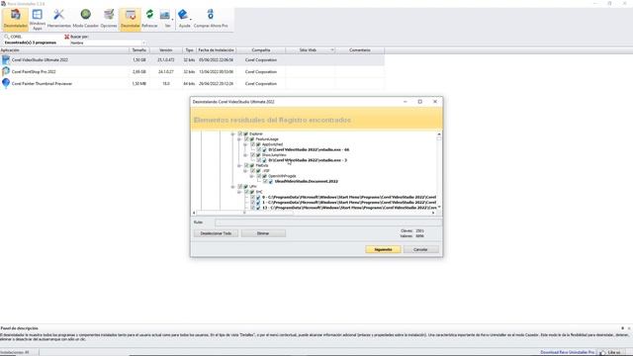Collapse the ShowJumpView tree node

(245, 155)
